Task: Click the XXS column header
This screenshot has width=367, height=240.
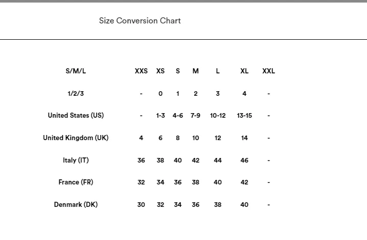Action: point(141,71)
